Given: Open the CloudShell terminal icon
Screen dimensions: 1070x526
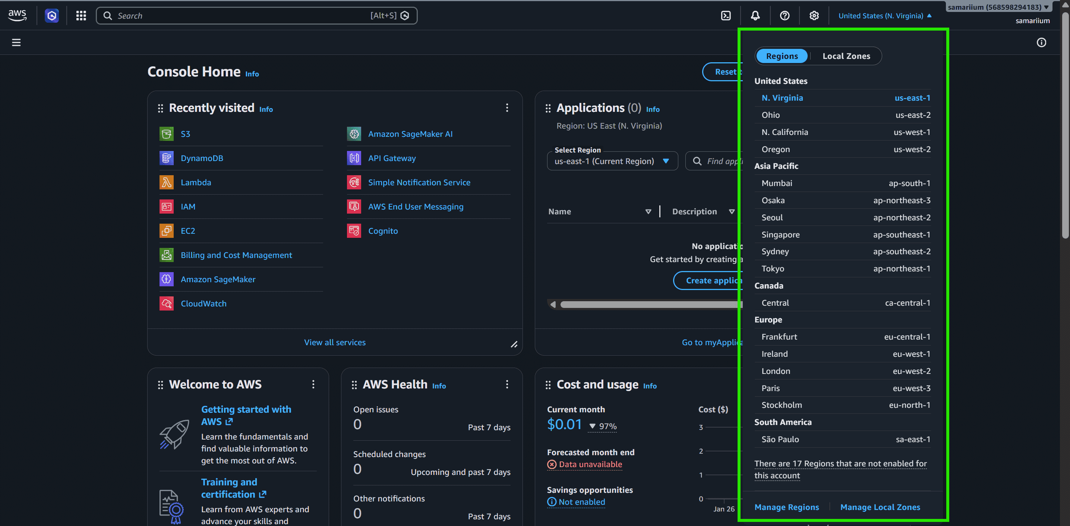Looking at the screenshot, I should (726, 15).
